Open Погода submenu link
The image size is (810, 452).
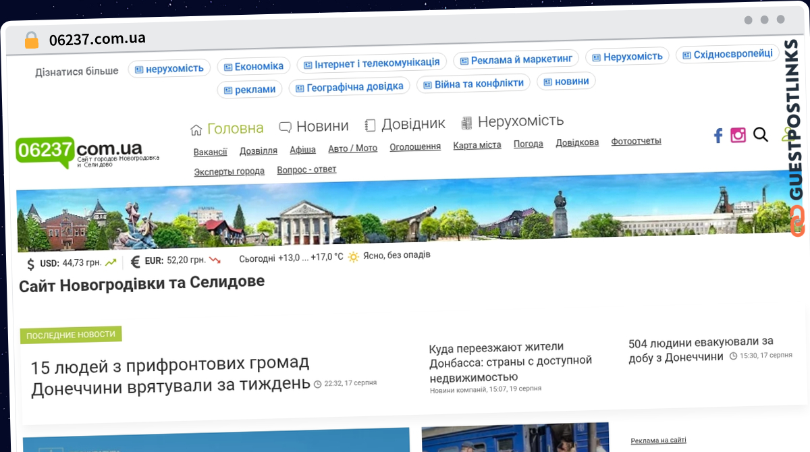(529, 144)
